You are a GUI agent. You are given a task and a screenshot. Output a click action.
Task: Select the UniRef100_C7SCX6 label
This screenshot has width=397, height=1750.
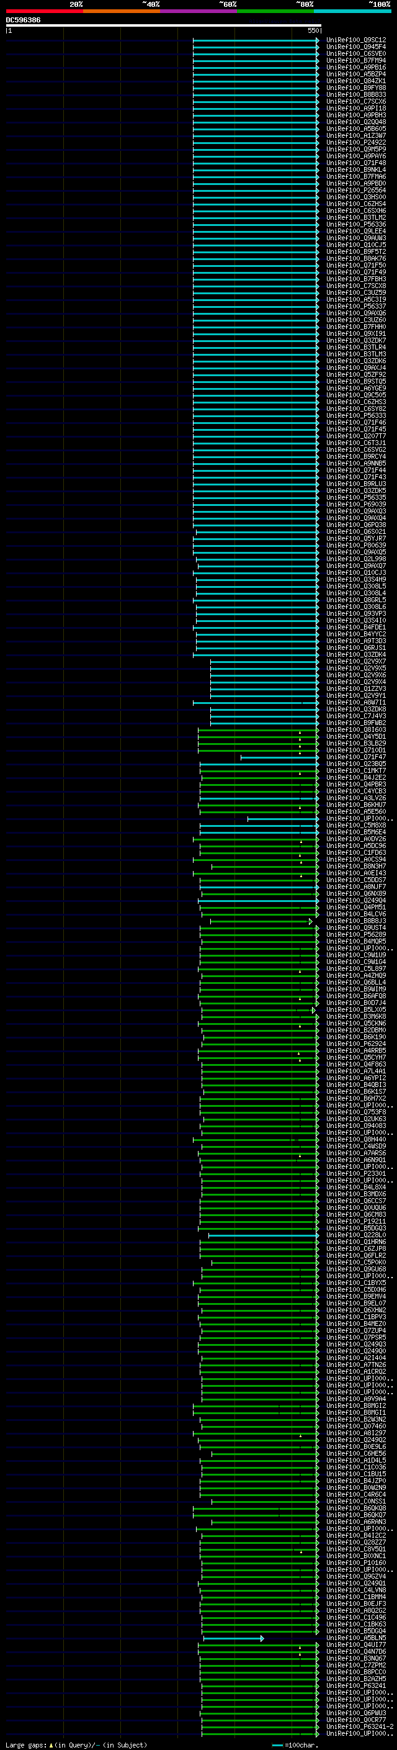point(356,101)
